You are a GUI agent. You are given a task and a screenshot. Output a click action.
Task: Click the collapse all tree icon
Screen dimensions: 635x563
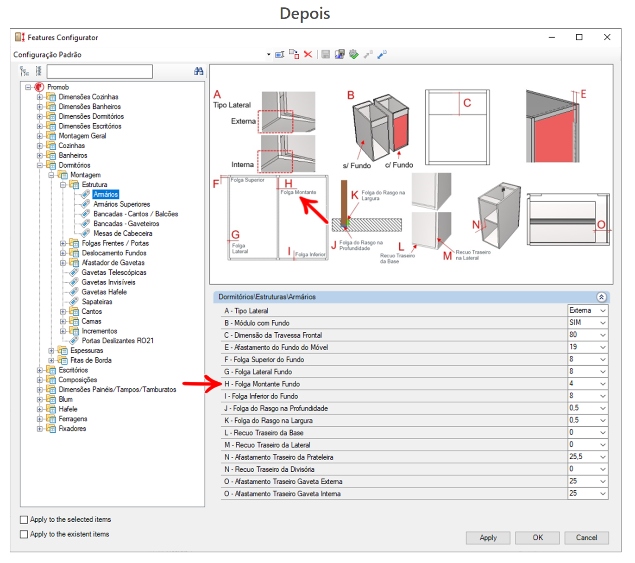tap(38, 71)
